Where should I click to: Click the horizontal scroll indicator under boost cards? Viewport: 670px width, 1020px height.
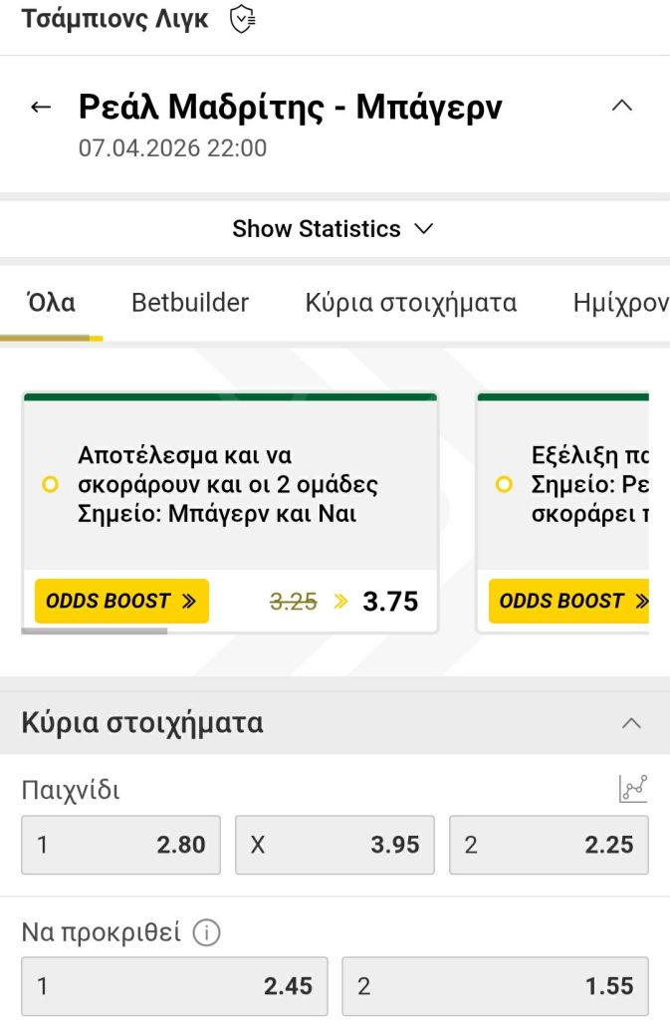pyautogui.click(x=96, y=634)
